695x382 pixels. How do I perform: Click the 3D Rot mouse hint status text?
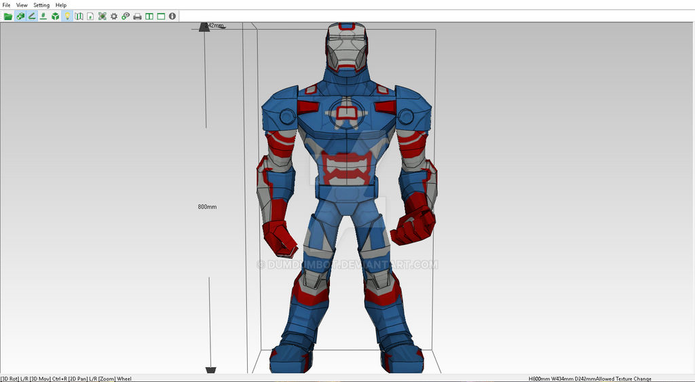coord(66,379)
